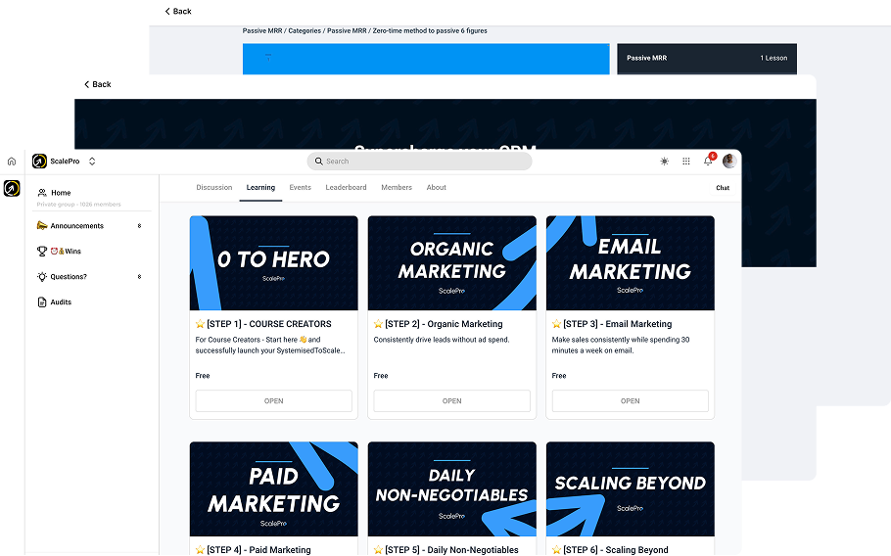Click the star icon next to STEP 5
This screenshot has width=891, height=556.
[379, 550]
